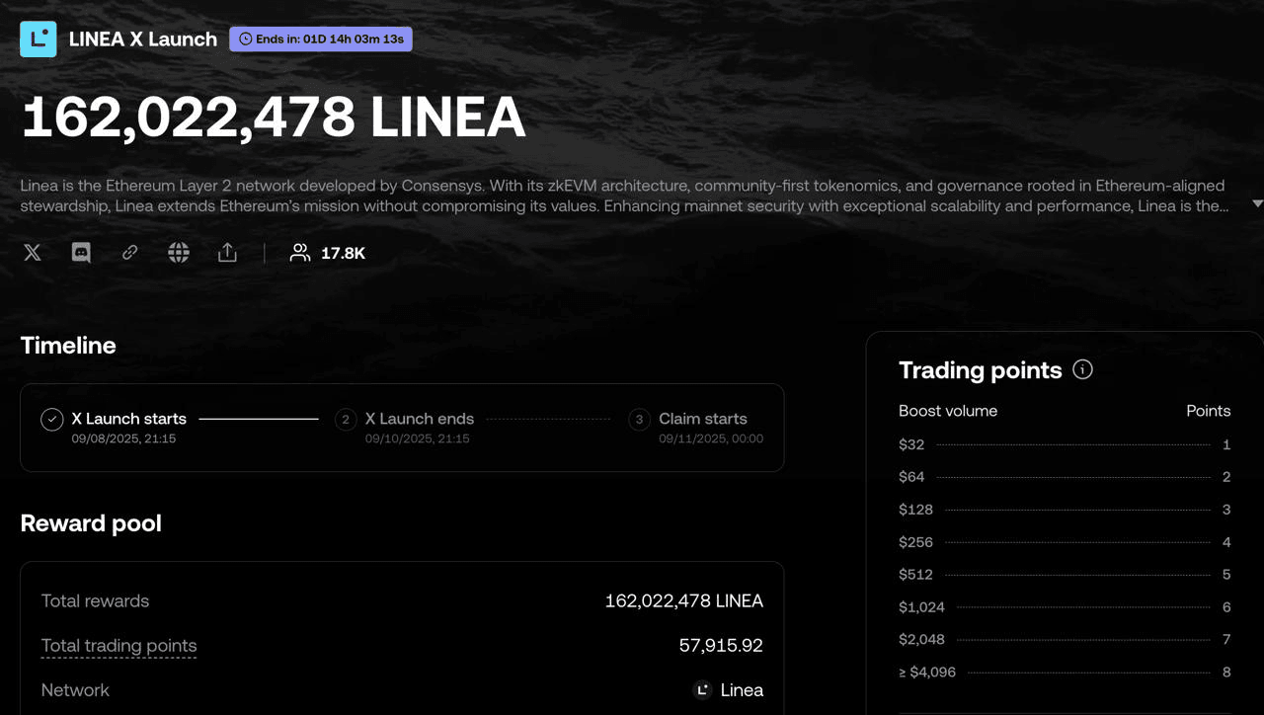
Task: Click the ≥ $4,096 boost volume row
Action: (1065, 673)
